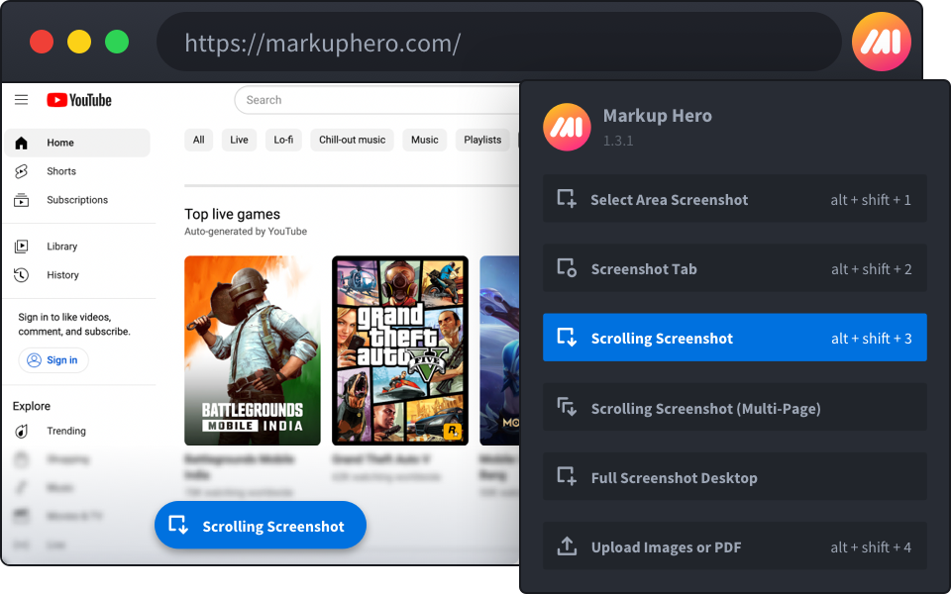Open Trending under Explore
The height and width of the screenshot is (594, 951).
click(77, 431)
